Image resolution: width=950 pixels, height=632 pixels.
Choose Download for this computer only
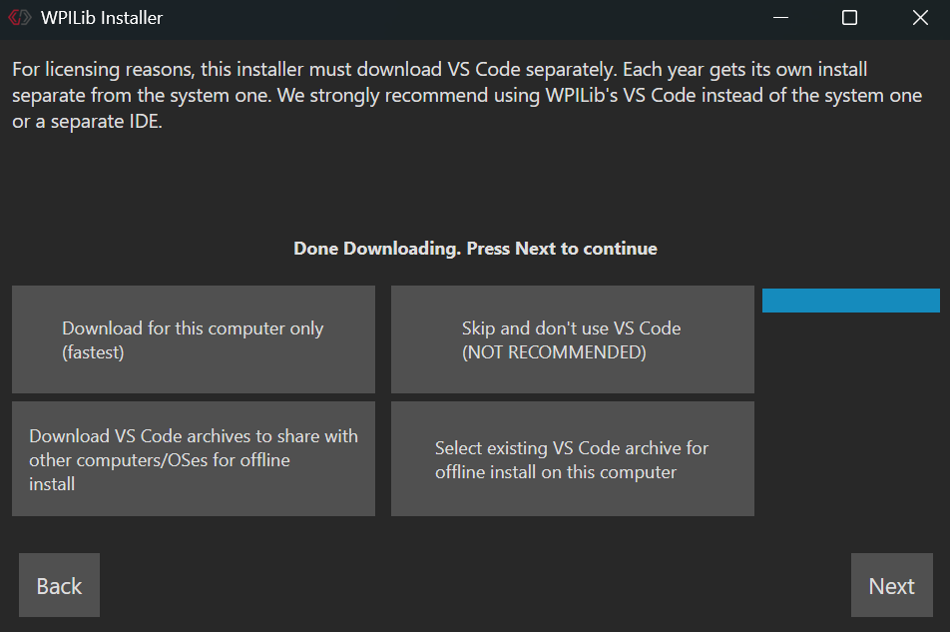click(194, 339)
